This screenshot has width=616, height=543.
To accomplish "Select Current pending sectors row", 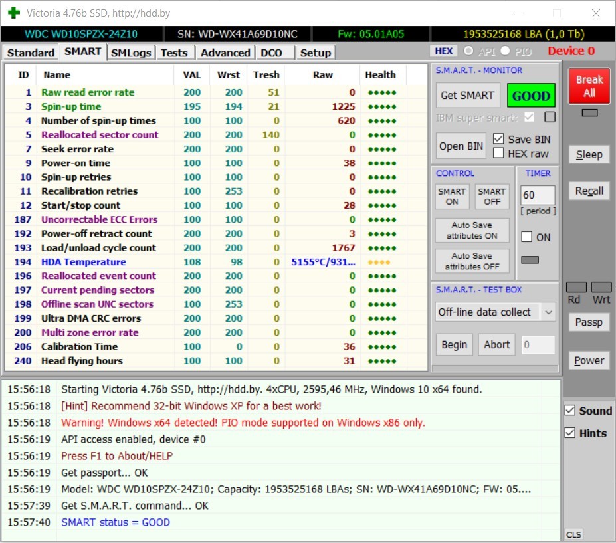I will (216, 290).
